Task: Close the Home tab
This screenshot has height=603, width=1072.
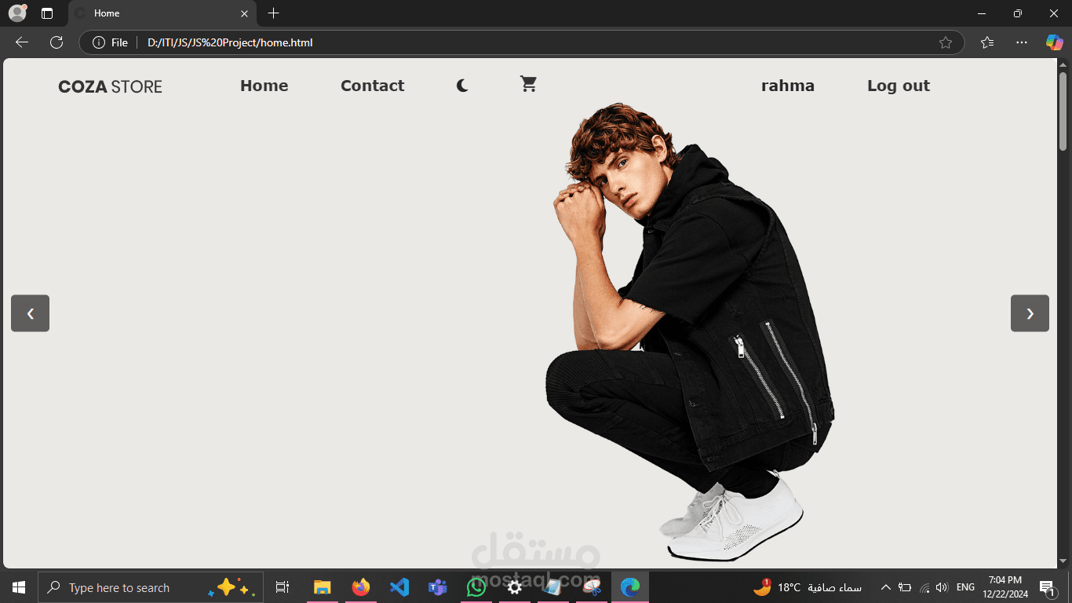Action: click(x=244, y=13)
